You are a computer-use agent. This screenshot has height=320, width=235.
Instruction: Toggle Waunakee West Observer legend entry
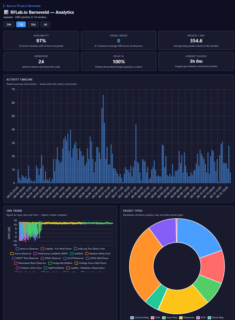click(30, 263)
